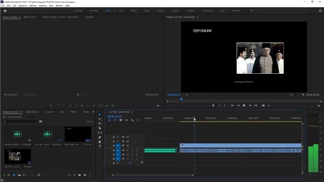Toggle third video track eye visibility

[x=128, y=146]
